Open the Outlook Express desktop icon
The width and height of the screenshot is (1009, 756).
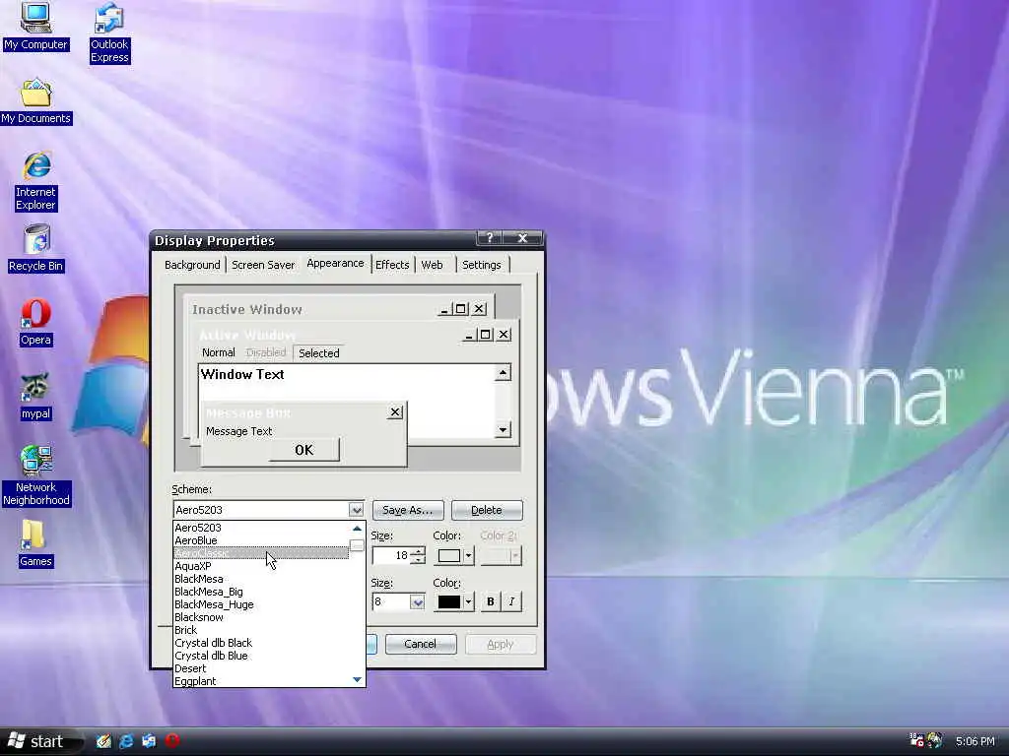point(109,32)
